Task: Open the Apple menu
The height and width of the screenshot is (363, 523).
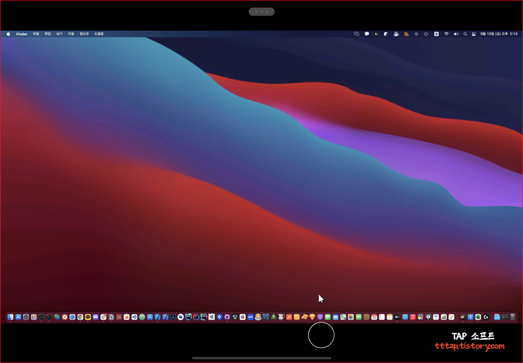Action: tap(8, 34)
